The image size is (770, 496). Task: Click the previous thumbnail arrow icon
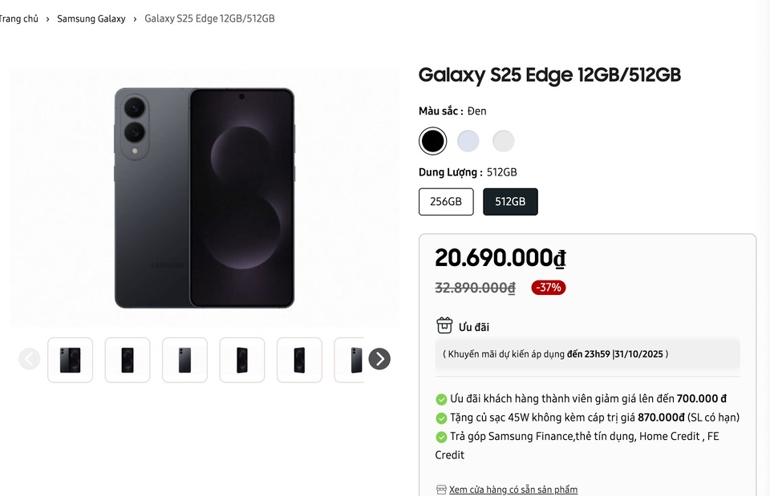coord(30,359)
